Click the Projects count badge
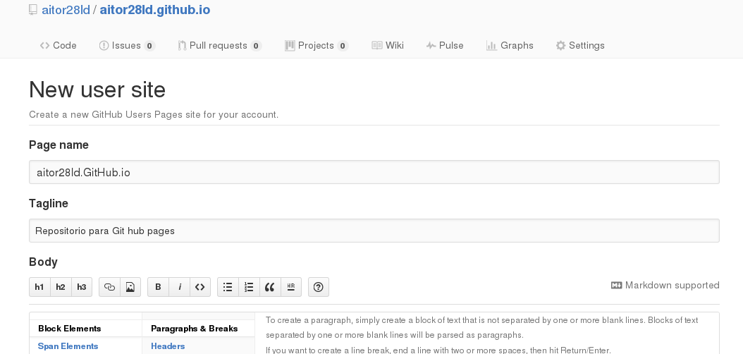The image size is (743, 354). click(x=343, y=46)
